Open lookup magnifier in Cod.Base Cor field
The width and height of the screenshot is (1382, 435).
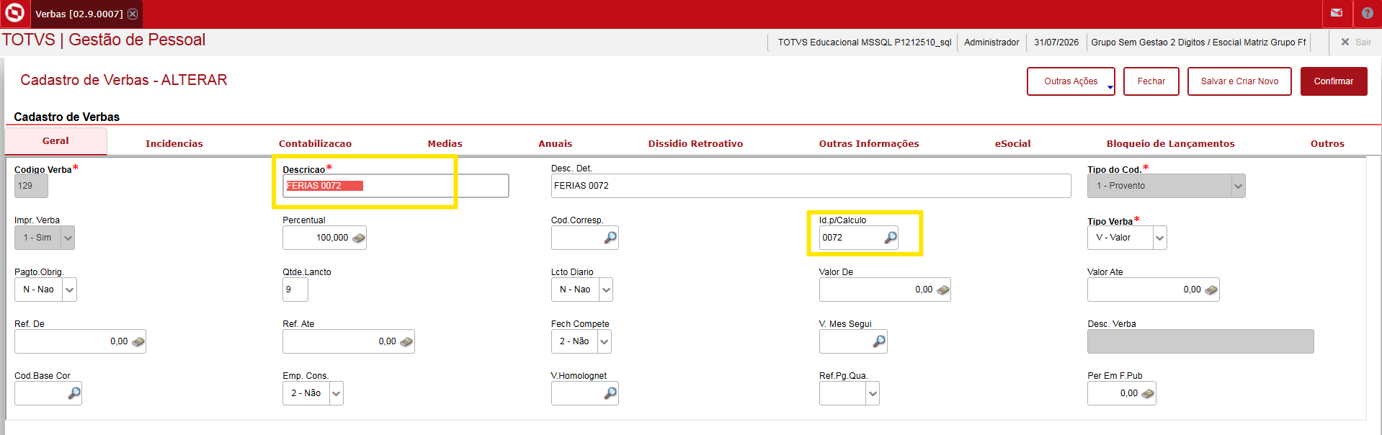pyautogui.click(x=74, y=393)
